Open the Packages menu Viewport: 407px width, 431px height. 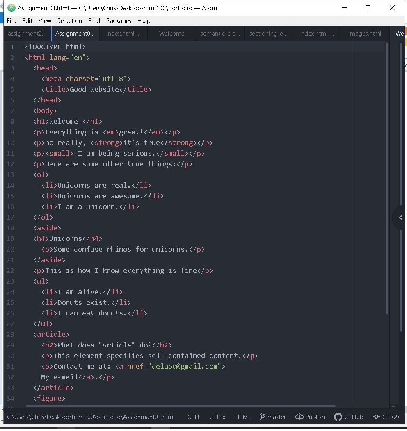point(119,21)
